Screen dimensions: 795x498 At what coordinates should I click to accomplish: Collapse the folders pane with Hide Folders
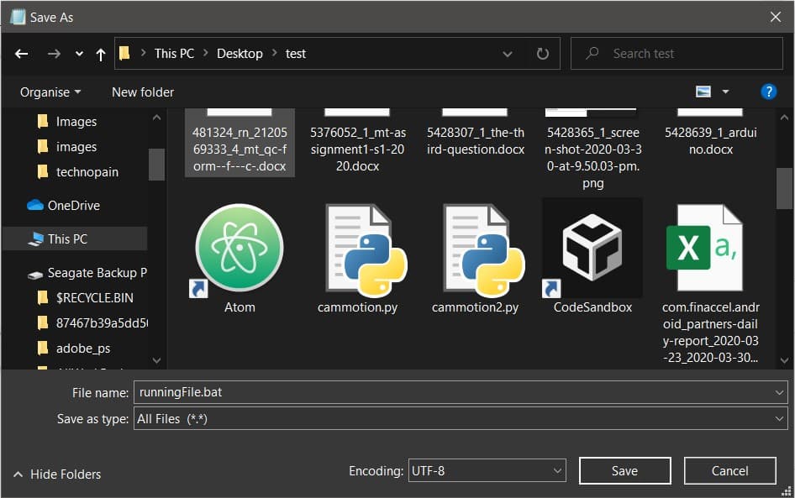[57, 474]
